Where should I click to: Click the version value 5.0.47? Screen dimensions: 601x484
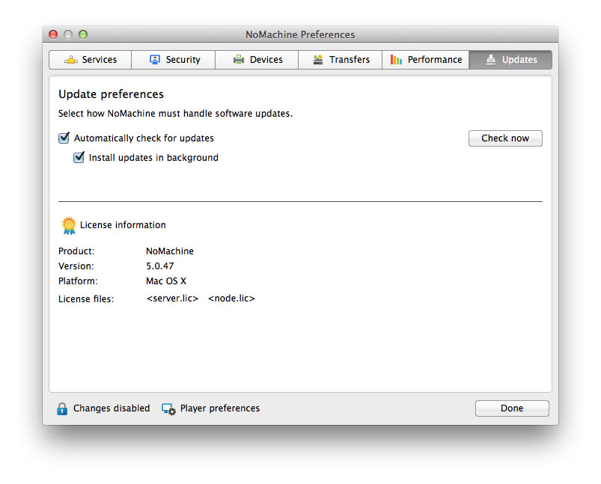(x=160, y=266)
